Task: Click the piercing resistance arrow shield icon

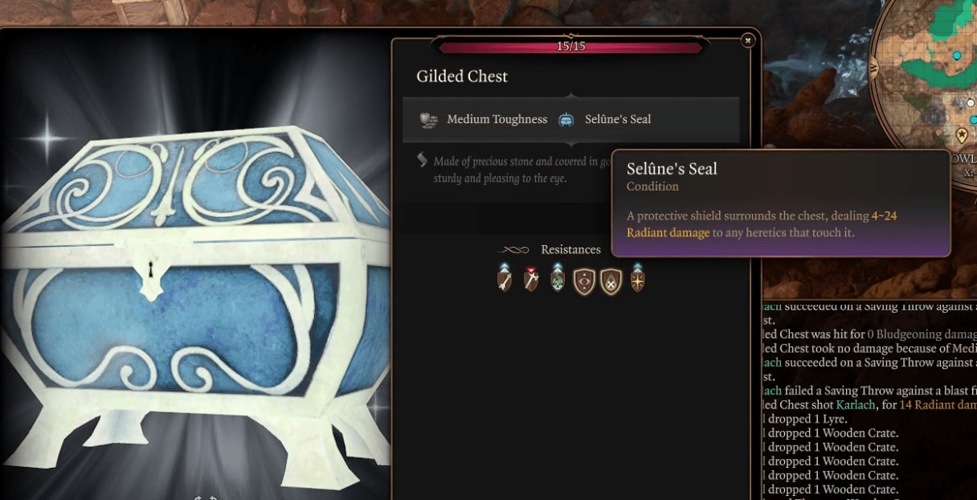Action: coord(505,279)
